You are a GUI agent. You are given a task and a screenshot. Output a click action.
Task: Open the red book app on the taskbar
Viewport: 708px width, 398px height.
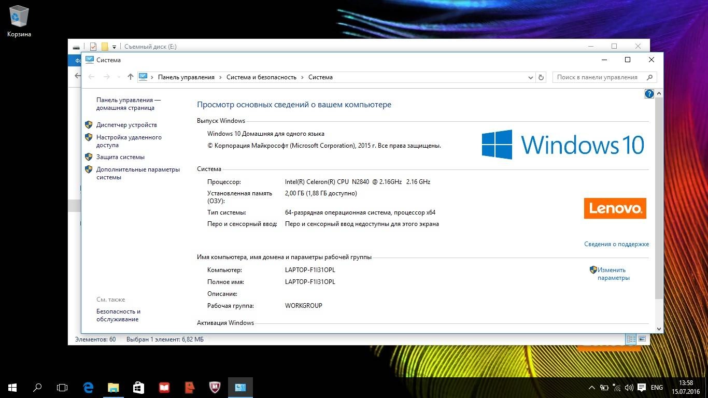tap(164, 387)
